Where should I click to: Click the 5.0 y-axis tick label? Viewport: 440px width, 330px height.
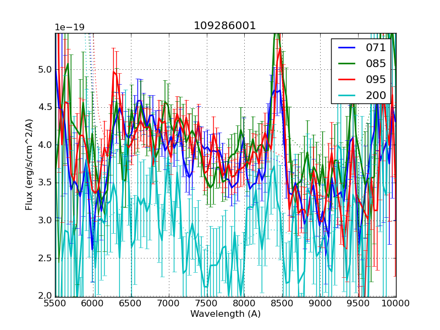[44, 70]
